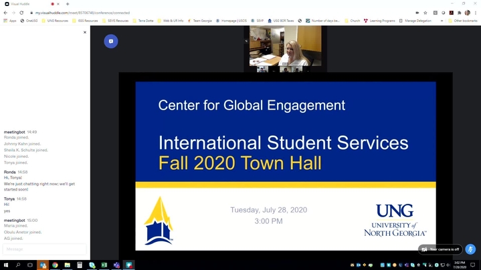
Task: Open the Homepage | USCIS bookmark
Action: [x=231, y=21]
